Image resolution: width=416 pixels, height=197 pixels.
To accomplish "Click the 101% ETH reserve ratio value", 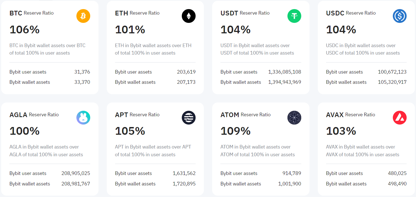I will [130, 29].
